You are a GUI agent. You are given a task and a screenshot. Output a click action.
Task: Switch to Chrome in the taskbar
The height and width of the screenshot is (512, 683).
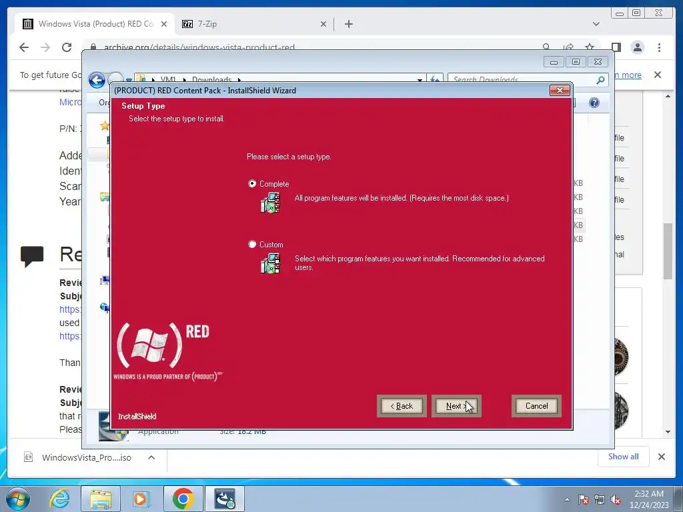click(x=183, y=499)
